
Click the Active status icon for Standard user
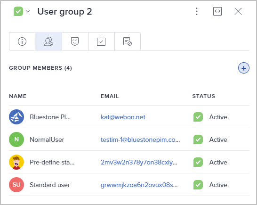click(198, 185)
